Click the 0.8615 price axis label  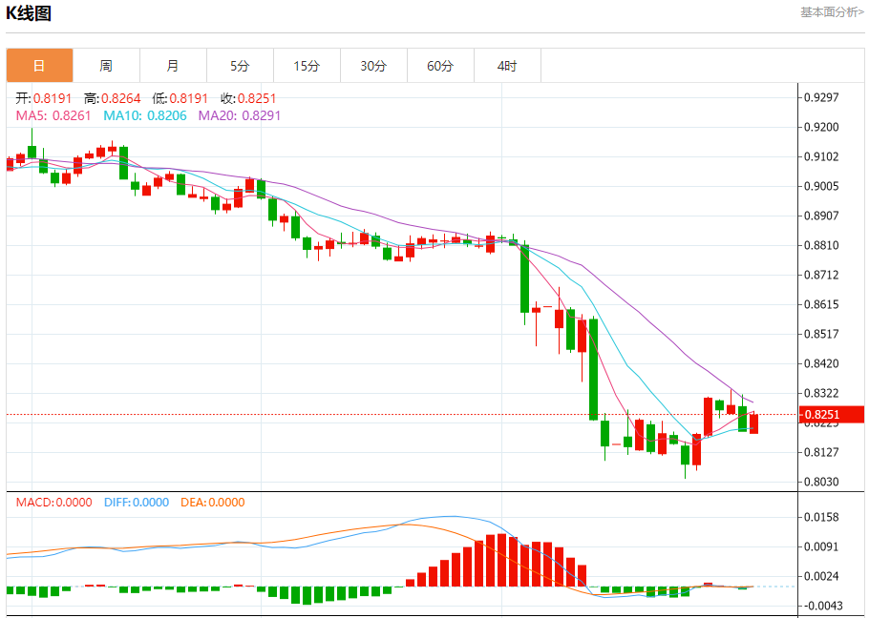(822, 304)
